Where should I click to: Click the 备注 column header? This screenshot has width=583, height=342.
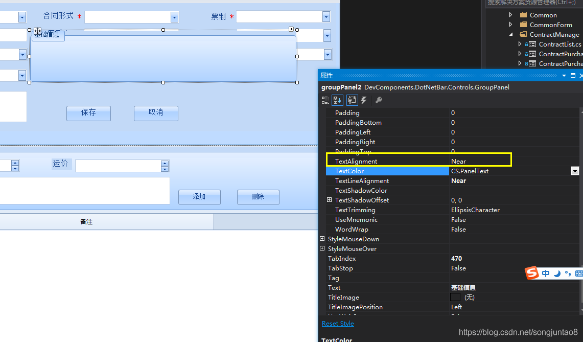click(x=86, y=221)
